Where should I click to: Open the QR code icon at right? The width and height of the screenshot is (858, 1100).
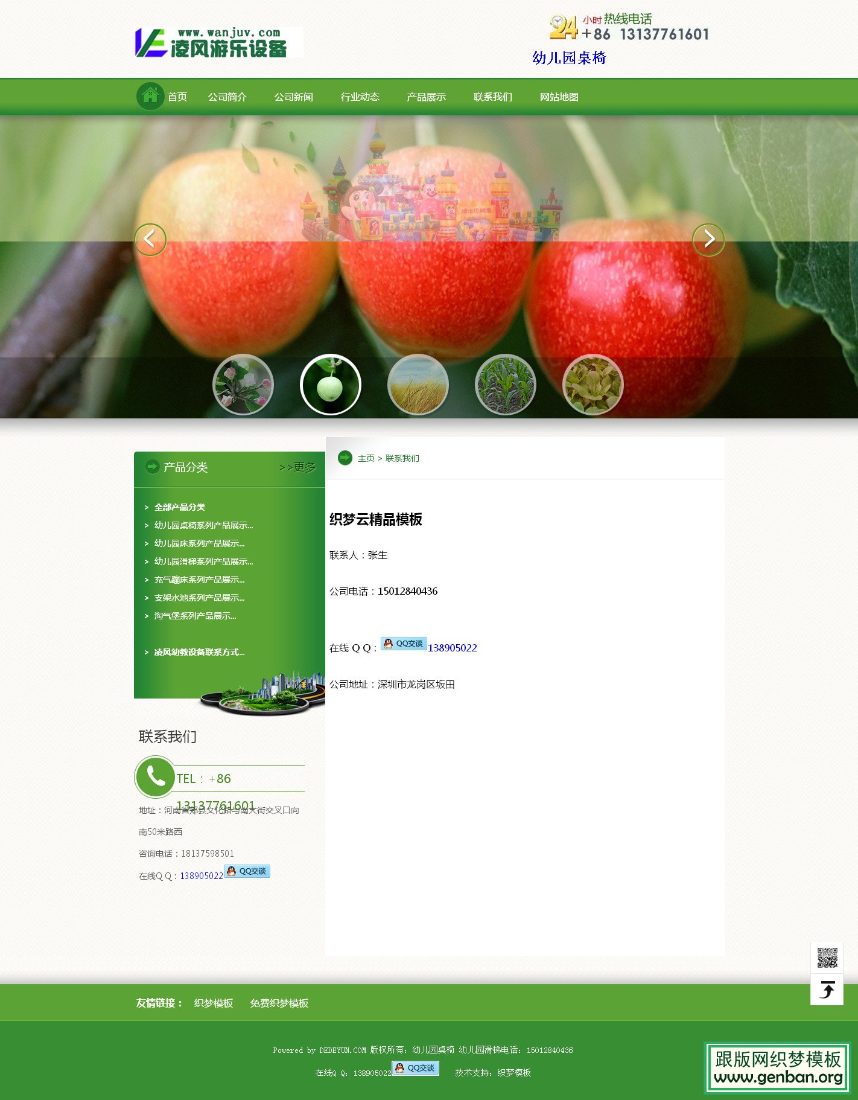point(827,958)
